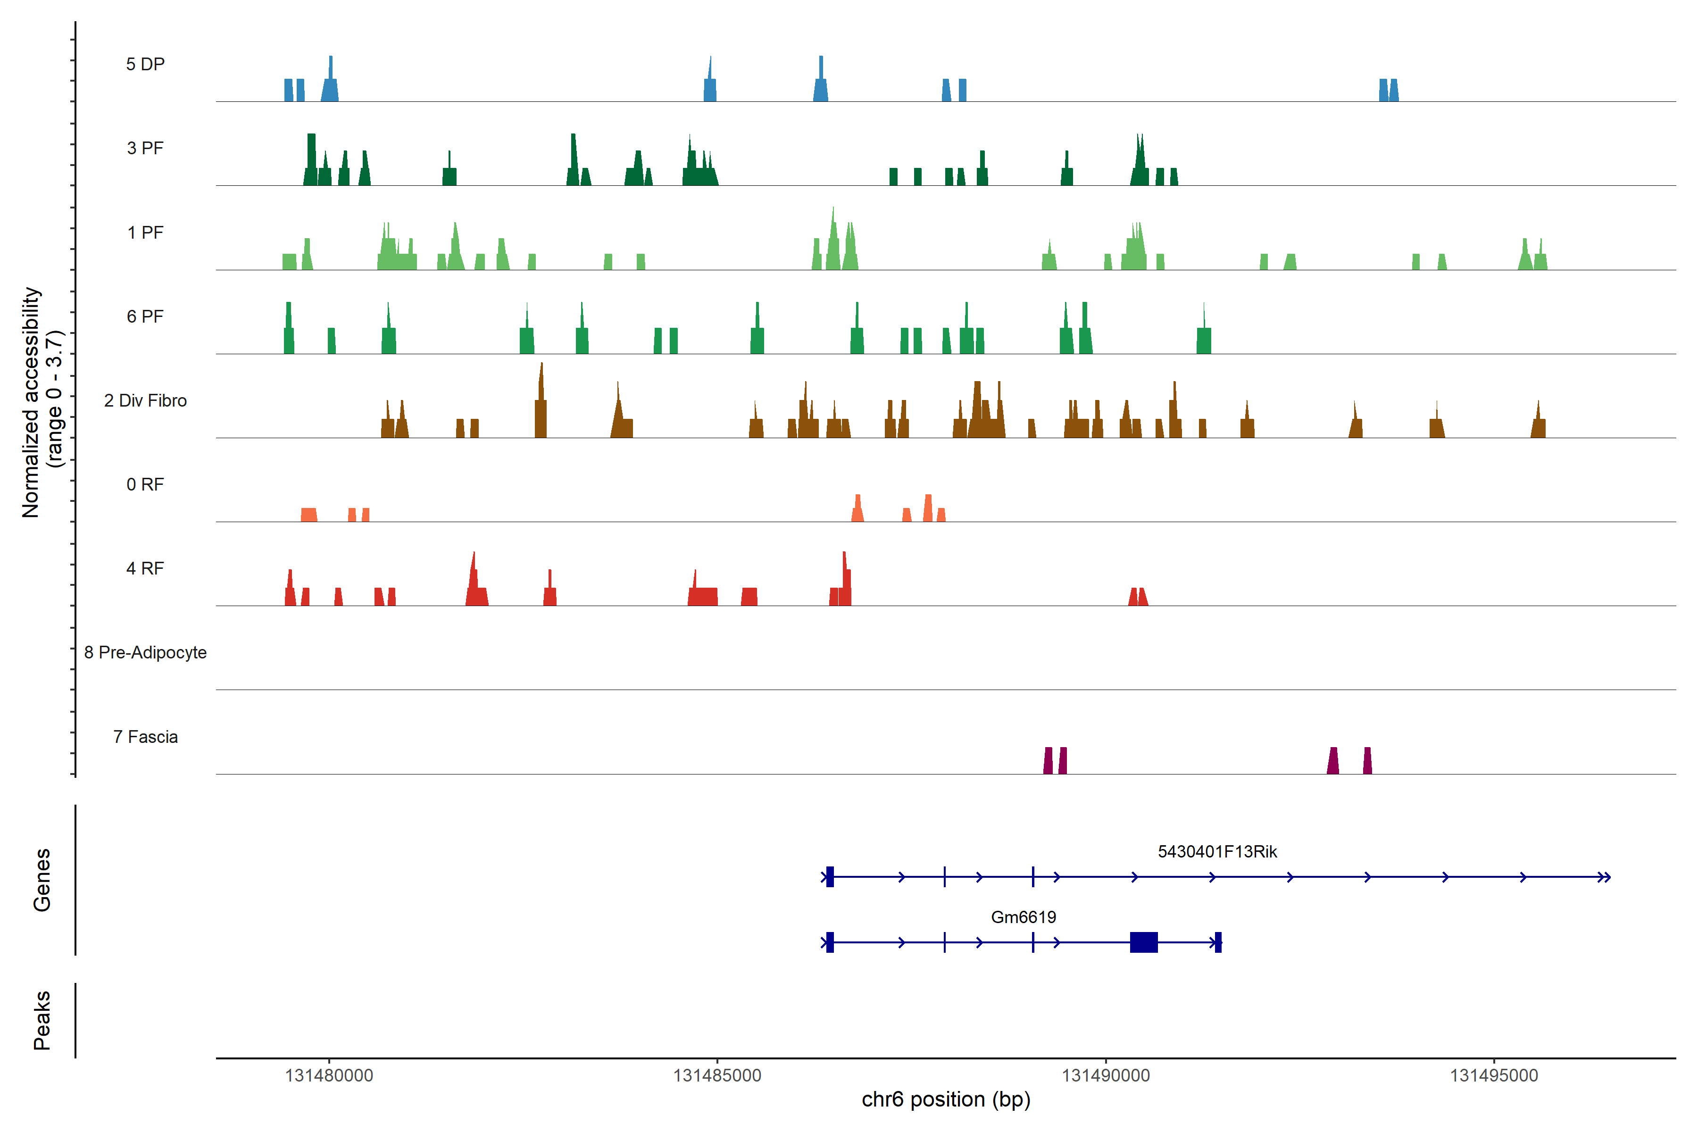Click the 131485000 axis tick label

pyautogui.click(x=717, y=1076)
